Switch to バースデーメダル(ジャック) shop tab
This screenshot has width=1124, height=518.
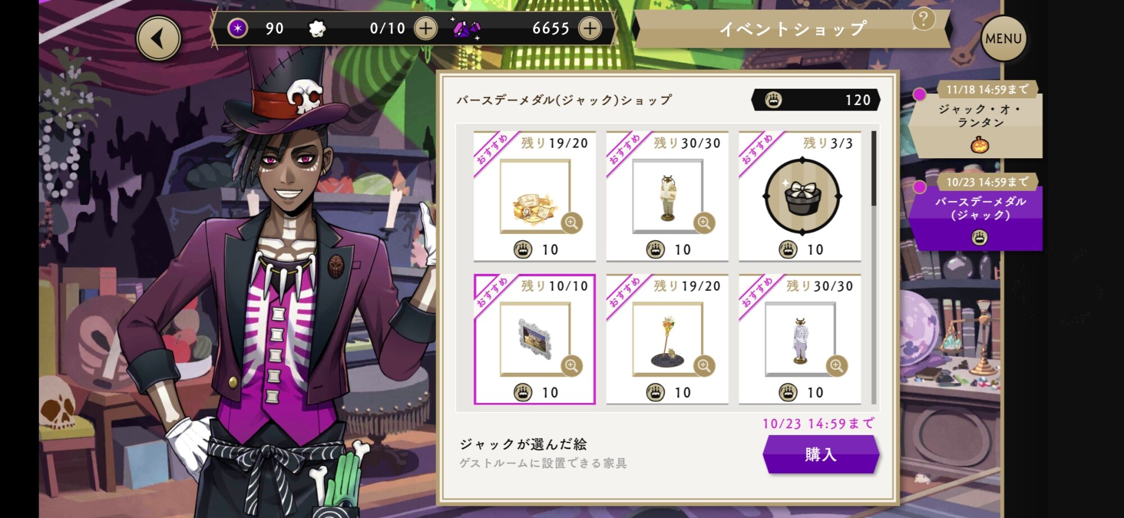click(978, 212)
